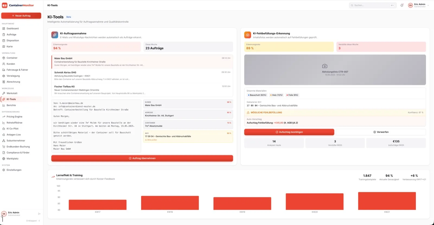434x225 pixels.
Task: Click the KW21 chart bar
Action: coord(387,201)
